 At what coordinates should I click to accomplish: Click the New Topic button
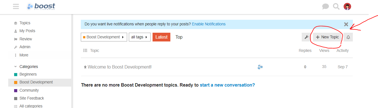tap(327, 37)
